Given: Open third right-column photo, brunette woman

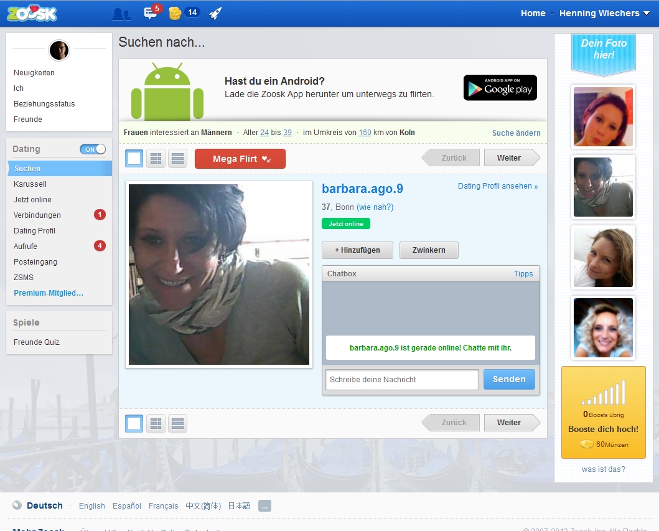Looking at the screenshot, I should coord(603,257).
